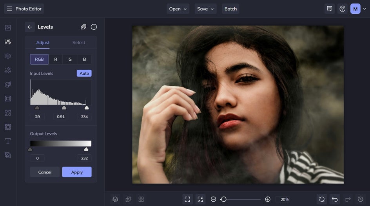
Task: Click the input black point handle
Action: pyautogui.click(x=37, y=108)
